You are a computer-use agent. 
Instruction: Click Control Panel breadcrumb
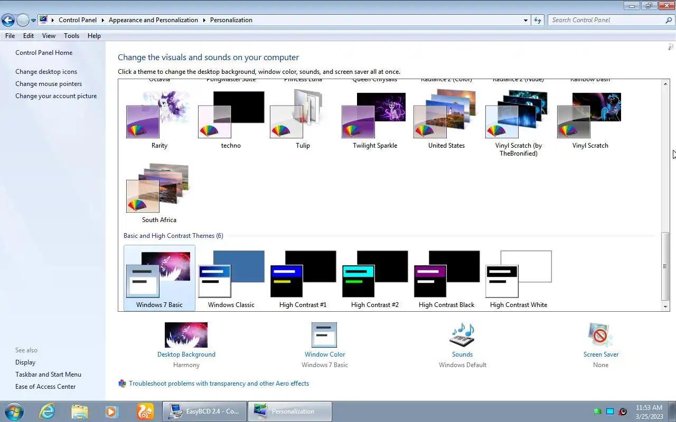(x=78, y=20)
